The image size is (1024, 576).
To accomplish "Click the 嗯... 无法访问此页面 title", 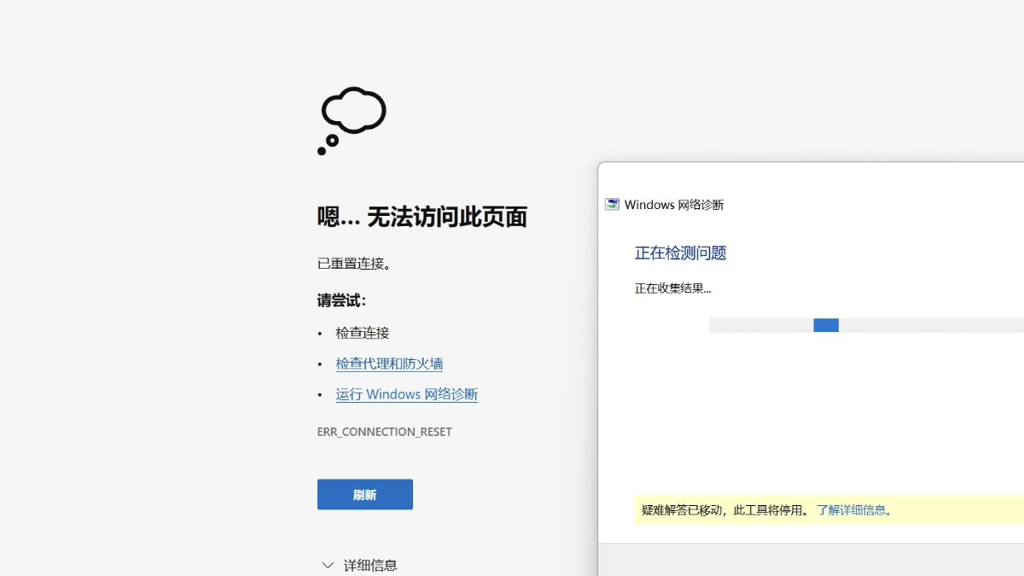I will pos(422,217).
